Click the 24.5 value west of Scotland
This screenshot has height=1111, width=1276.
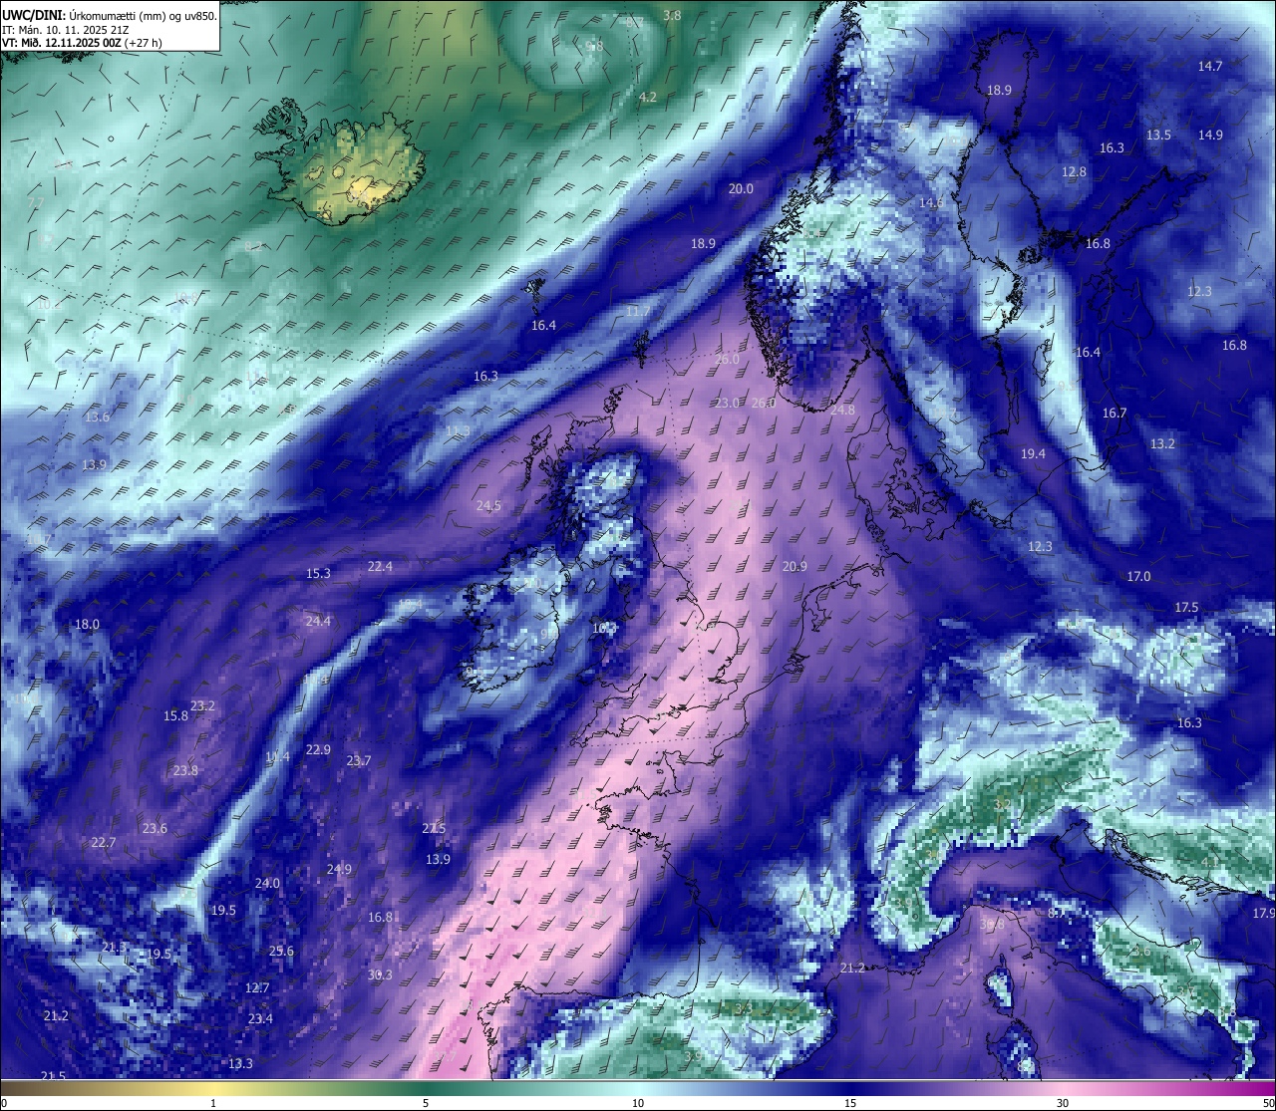click(488, 505)
